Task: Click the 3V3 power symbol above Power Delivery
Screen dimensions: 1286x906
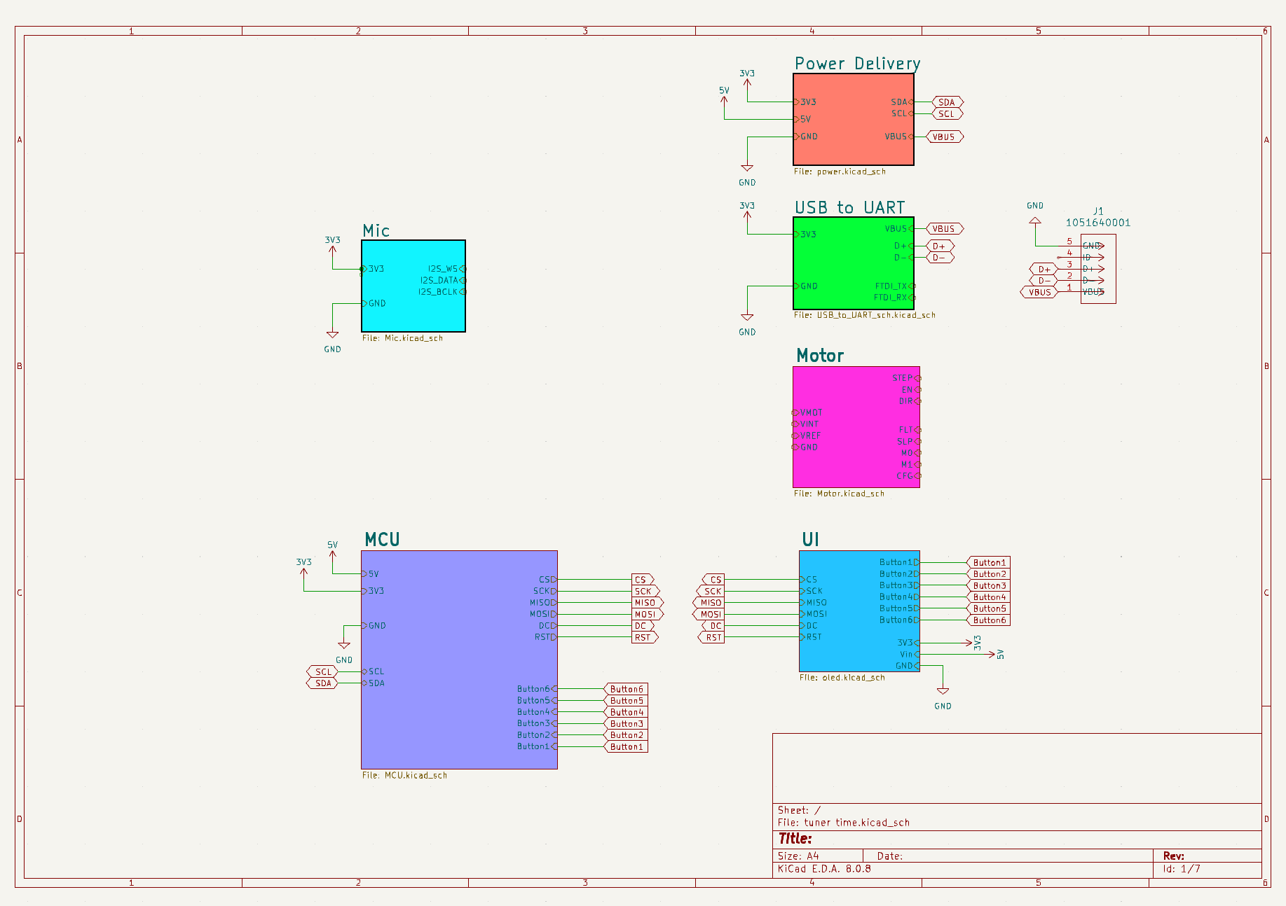Action: click(x=747, y=79)
